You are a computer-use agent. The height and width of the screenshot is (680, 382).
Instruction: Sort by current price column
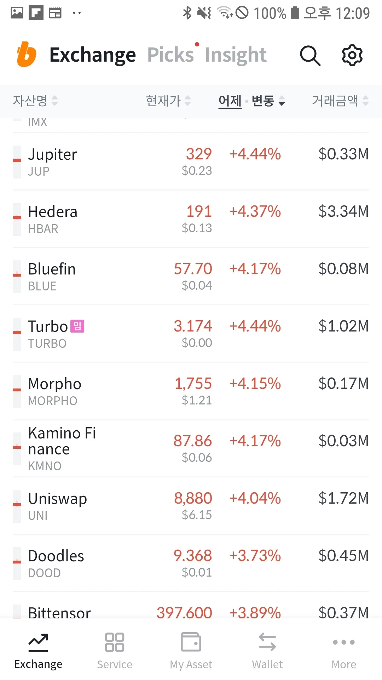click(x=168, y=101)
